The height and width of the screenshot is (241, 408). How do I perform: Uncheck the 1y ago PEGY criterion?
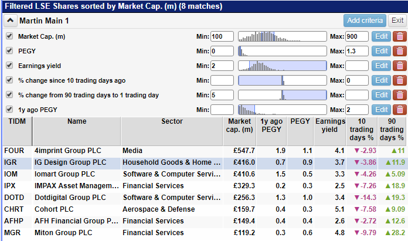(x=9, y=109)
